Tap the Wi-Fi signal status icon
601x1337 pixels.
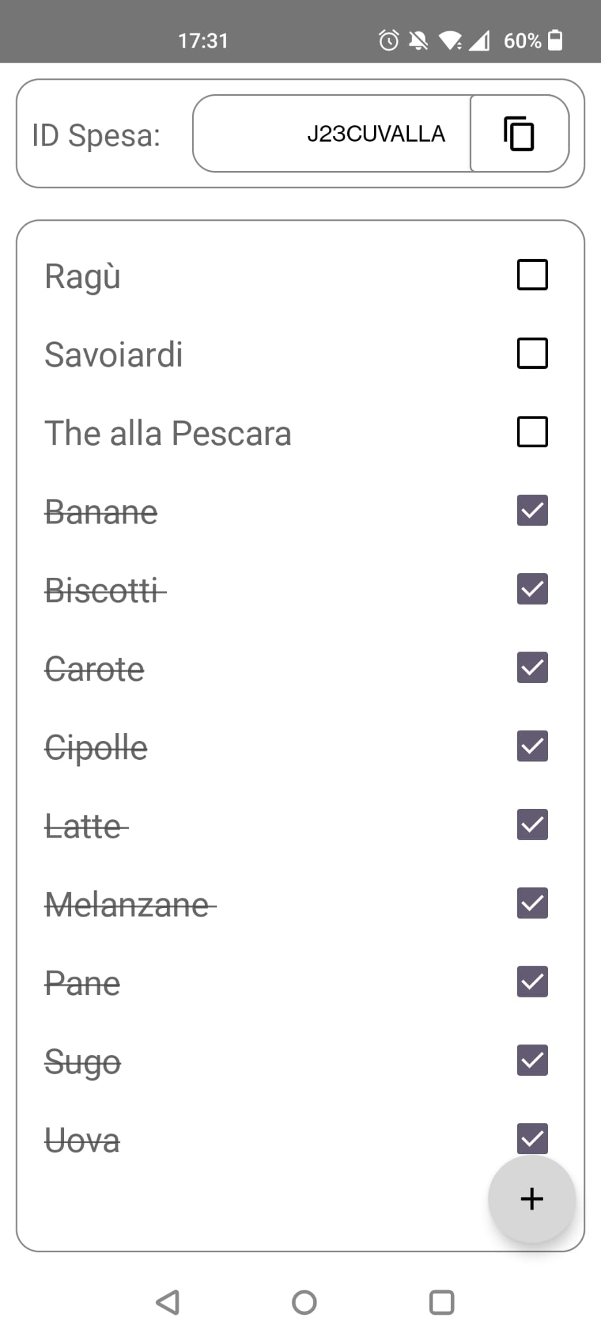click(450, 40)
